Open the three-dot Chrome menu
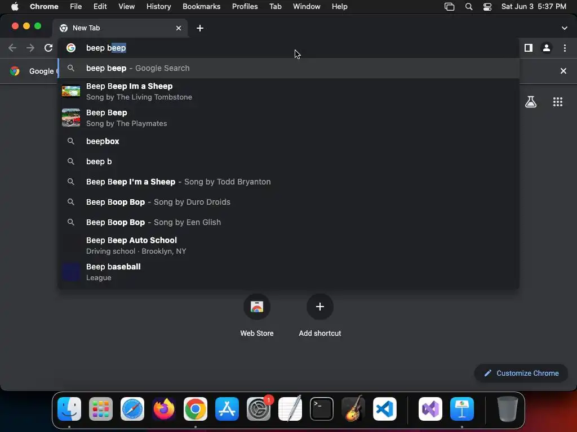This screenshot has height=432, width=577. click(565, 48)
